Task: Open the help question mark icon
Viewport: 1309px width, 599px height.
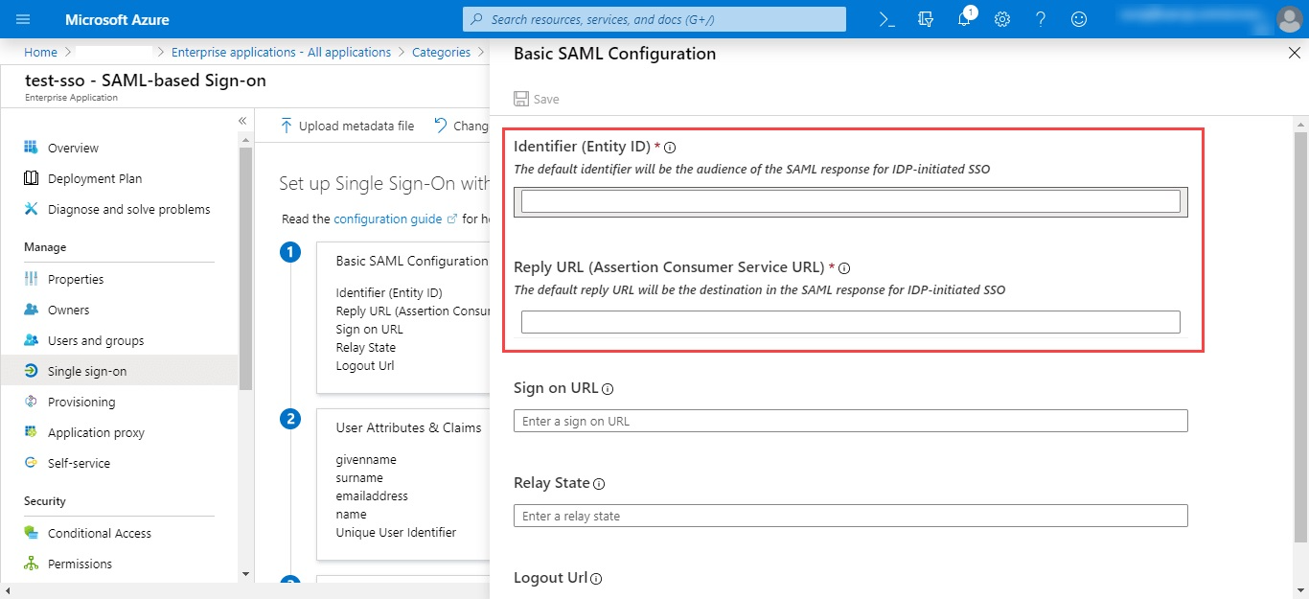Action: 1041,19
